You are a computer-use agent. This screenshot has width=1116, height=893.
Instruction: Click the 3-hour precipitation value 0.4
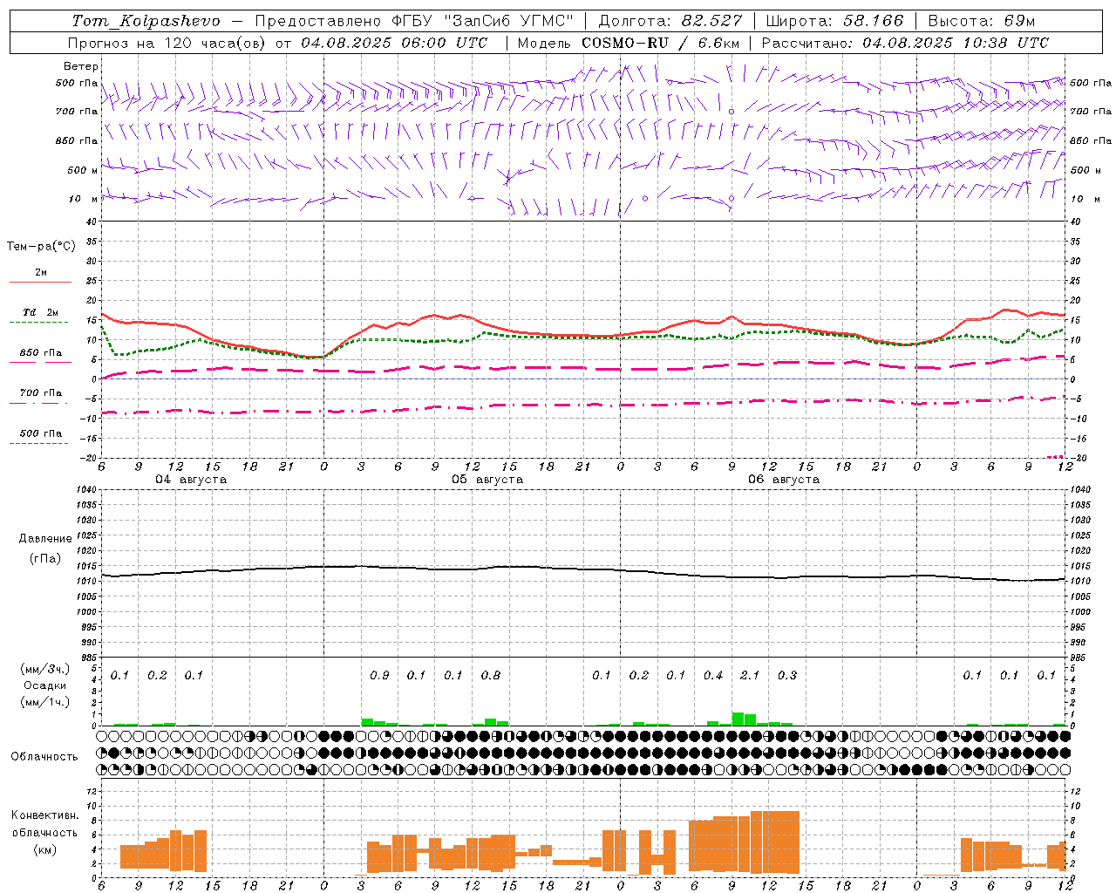pyautogui.click(x=713, y=675)
